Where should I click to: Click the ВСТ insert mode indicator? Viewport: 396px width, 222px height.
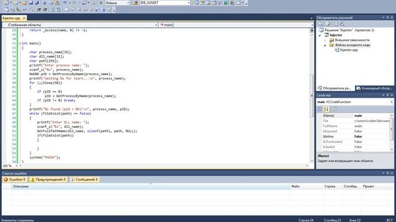tap(390, 220)
